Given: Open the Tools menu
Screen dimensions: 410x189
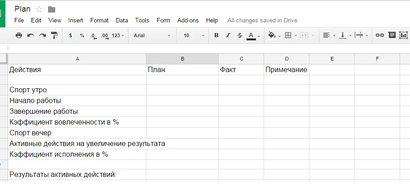Looking at the screenshot, I should coord(142,20).
